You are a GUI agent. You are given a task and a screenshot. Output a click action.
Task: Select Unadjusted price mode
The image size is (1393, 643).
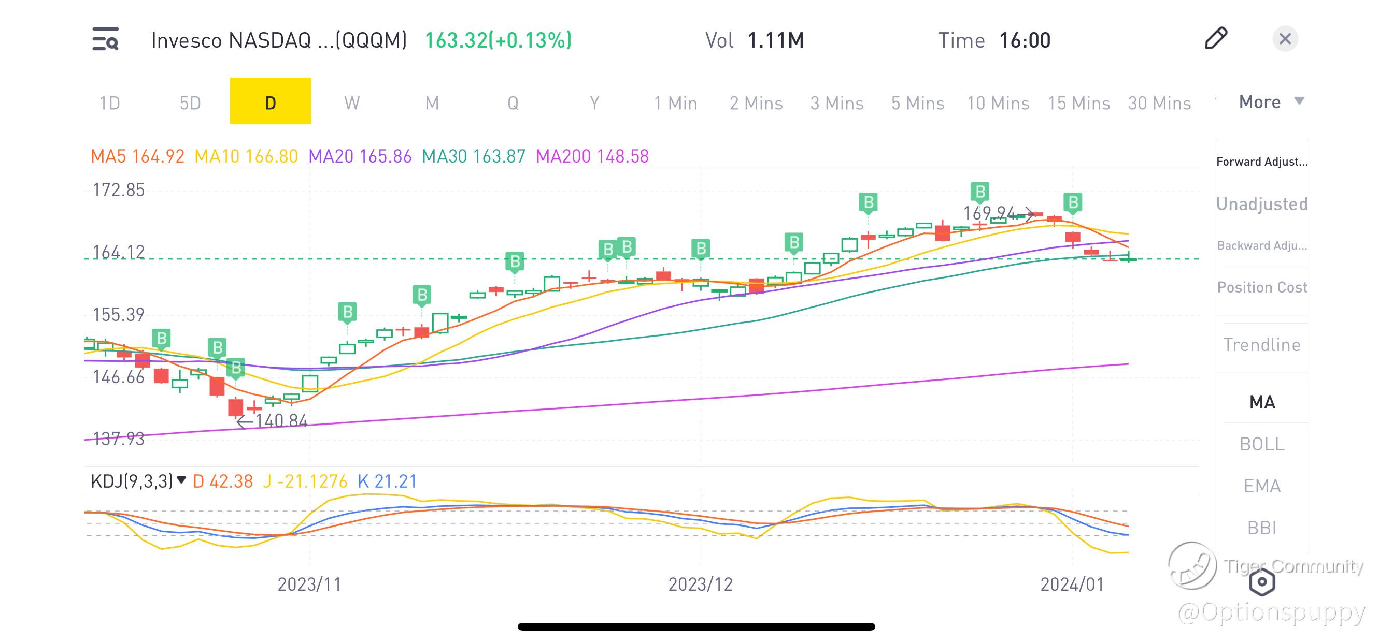[1261, 203]
